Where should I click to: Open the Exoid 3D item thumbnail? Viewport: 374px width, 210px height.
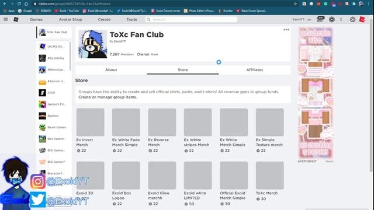coord(90,176)
